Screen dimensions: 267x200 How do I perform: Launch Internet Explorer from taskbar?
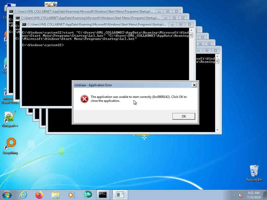coord(23,195)
